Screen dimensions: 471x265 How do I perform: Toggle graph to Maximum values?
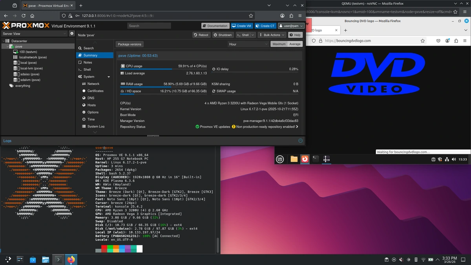279,44
